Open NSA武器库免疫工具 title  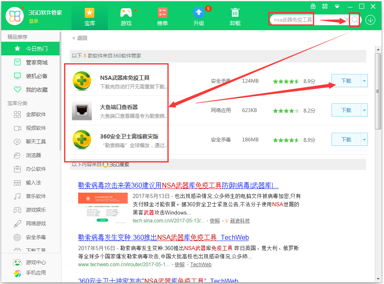125,78
